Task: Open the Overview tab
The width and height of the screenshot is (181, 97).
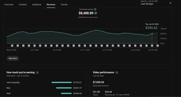Action: (x=9, y=5)
